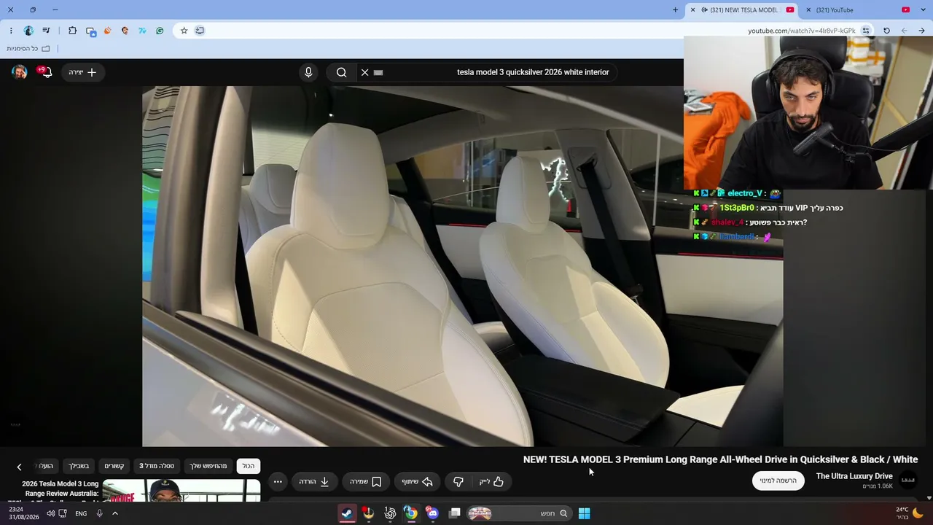Show more filter chips with the chevron arrow
933x525 pixels.
pyautogui.click(x=19, y=467)
